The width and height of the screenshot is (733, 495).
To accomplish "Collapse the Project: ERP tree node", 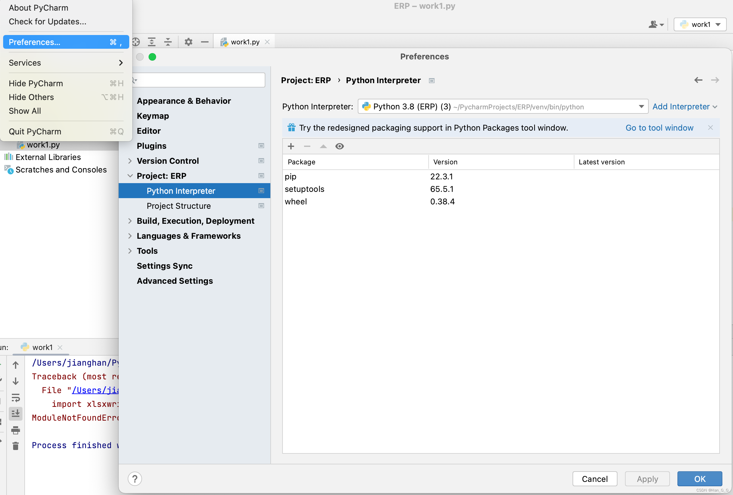I will tap(130, 176).
